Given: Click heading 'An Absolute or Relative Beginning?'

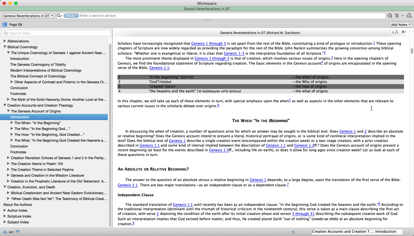Looking at the screenshot, I should click(153, 169).
